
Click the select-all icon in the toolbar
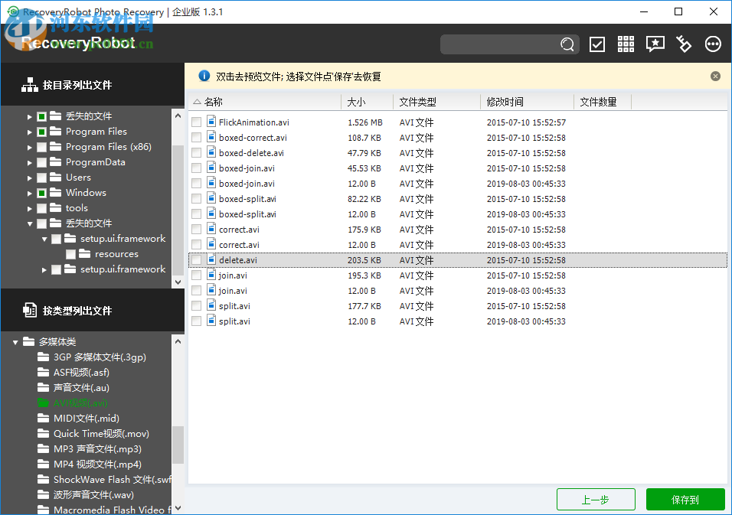(x=597, y=44)
